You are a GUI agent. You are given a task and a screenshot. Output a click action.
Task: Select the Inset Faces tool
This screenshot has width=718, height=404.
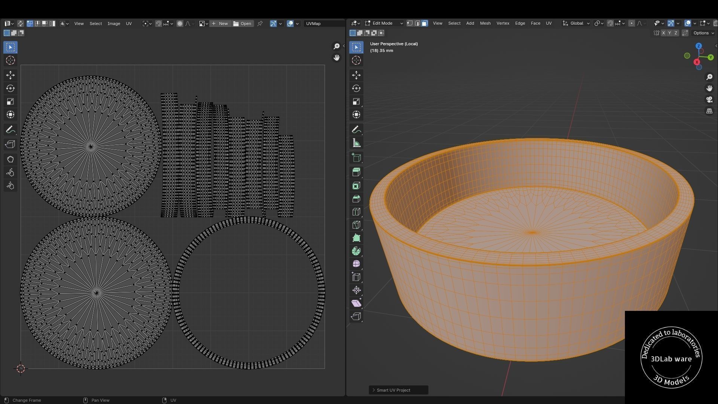click(x=356, y=186)
